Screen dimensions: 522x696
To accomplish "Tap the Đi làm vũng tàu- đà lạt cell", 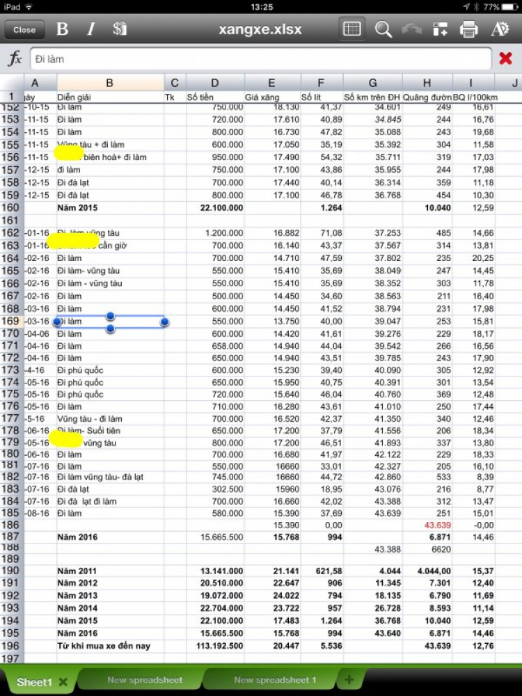I will click(110, 477).
